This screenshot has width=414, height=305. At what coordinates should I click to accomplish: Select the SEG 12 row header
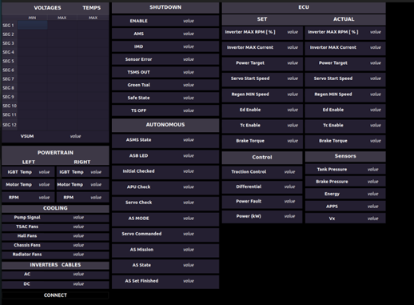pyautogui.click(x=10, y=125)
